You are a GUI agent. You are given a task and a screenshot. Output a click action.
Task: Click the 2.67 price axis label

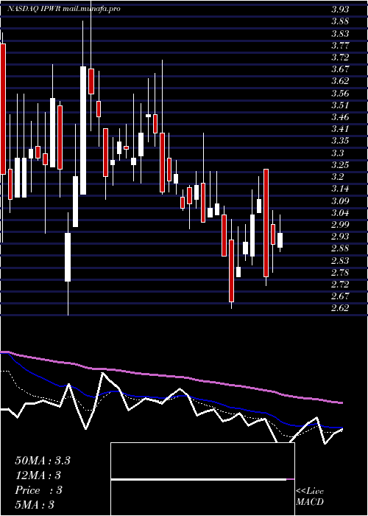(x=340, y=296)
